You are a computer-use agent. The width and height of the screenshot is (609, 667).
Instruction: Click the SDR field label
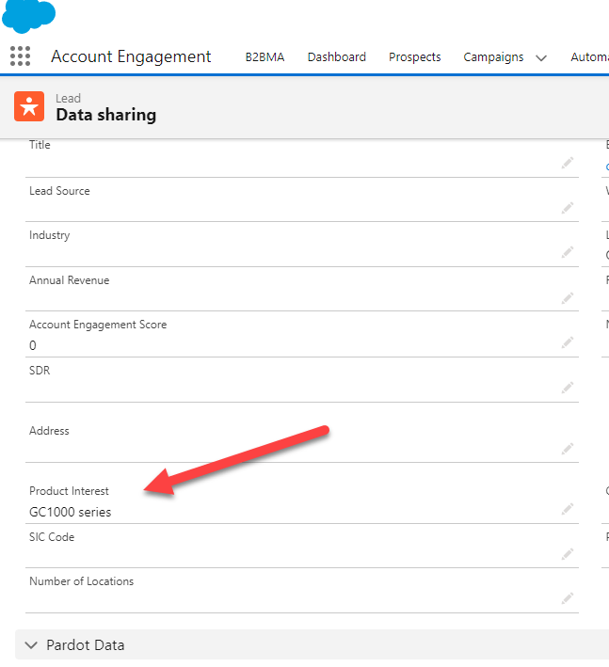tap(40, 371)
